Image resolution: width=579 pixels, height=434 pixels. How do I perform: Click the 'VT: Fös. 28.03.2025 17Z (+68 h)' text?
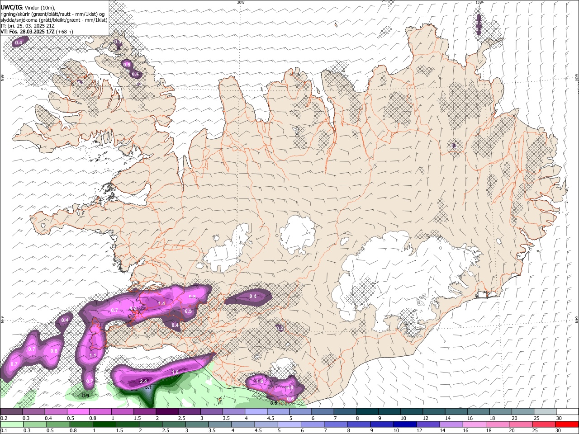(37, 32)
